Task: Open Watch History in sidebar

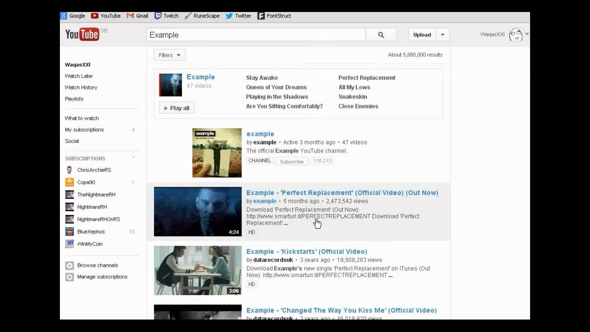Action: [81, 88]
